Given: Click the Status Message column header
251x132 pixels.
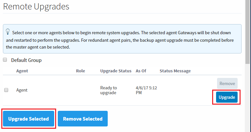Looking at the screenshot, I should click(x=175, y=71).
